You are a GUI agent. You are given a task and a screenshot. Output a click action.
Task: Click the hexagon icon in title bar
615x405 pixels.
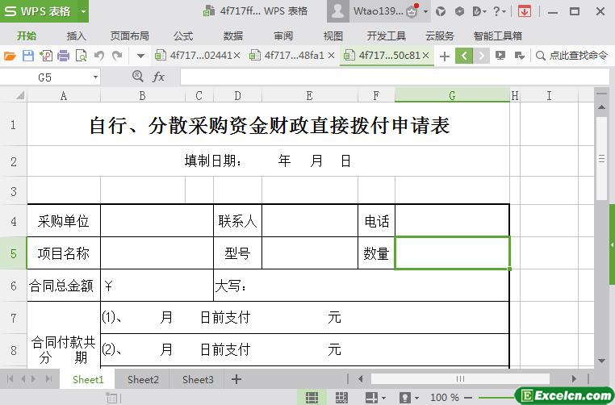tap(459, 11)
